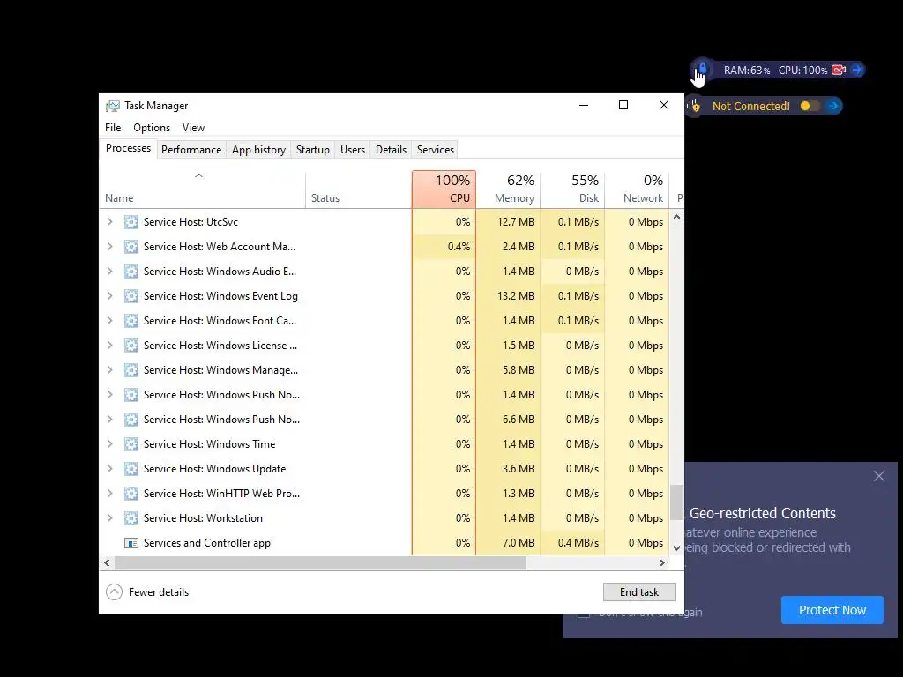Expand Service Host: Web Account Ma... row

tap(110, 247)
